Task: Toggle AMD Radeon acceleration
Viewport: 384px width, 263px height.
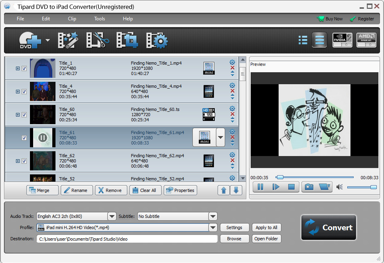Action: point(366,40)
